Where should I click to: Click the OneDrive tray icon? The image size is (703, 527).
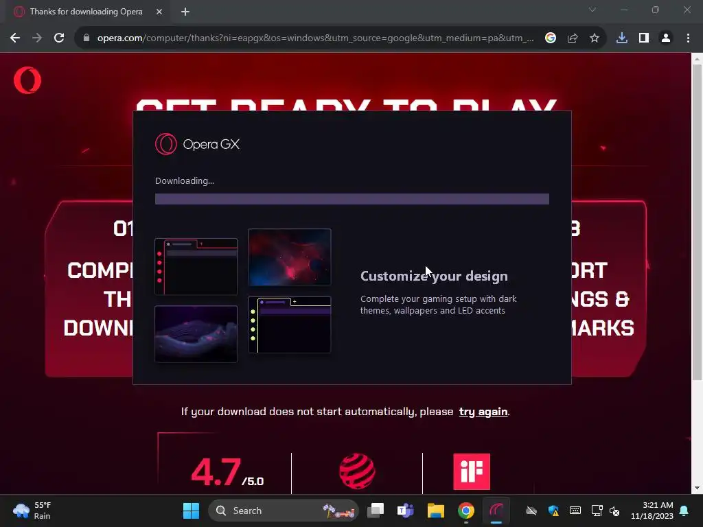pos(531,511)
